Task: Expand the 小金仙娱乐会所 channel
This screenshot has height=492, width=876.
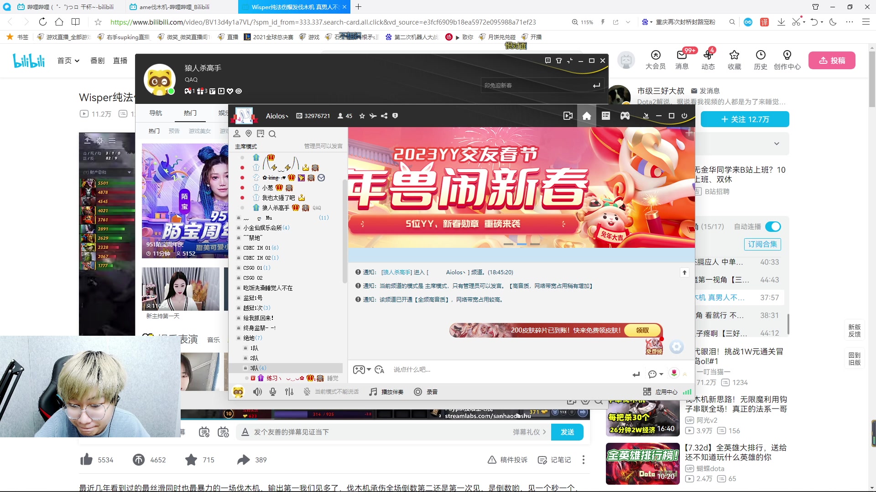Action: click(x=239, y=228)
